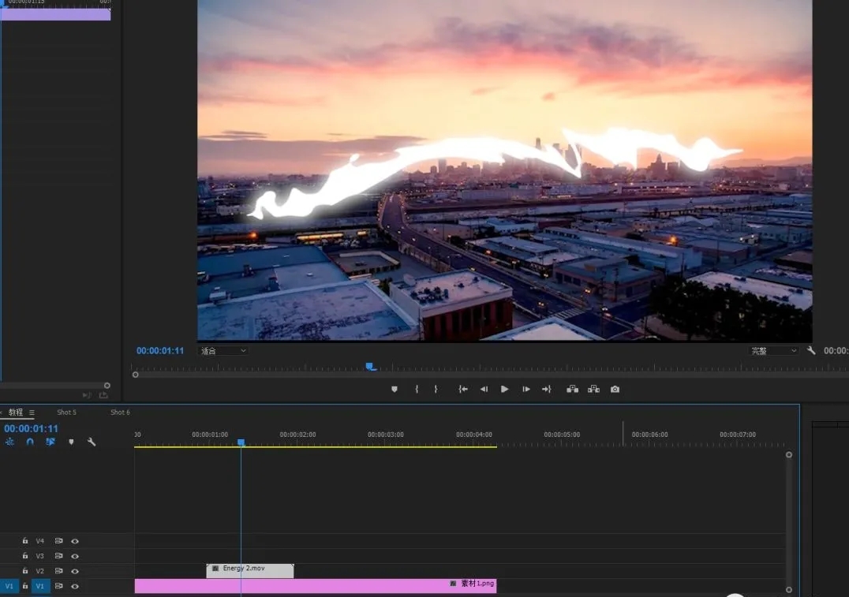Open the zoom level dropdown showing 适合

(223, 351)
